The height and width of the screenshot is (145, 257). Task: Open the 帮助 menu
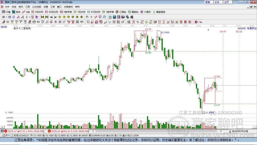point(77,7)
